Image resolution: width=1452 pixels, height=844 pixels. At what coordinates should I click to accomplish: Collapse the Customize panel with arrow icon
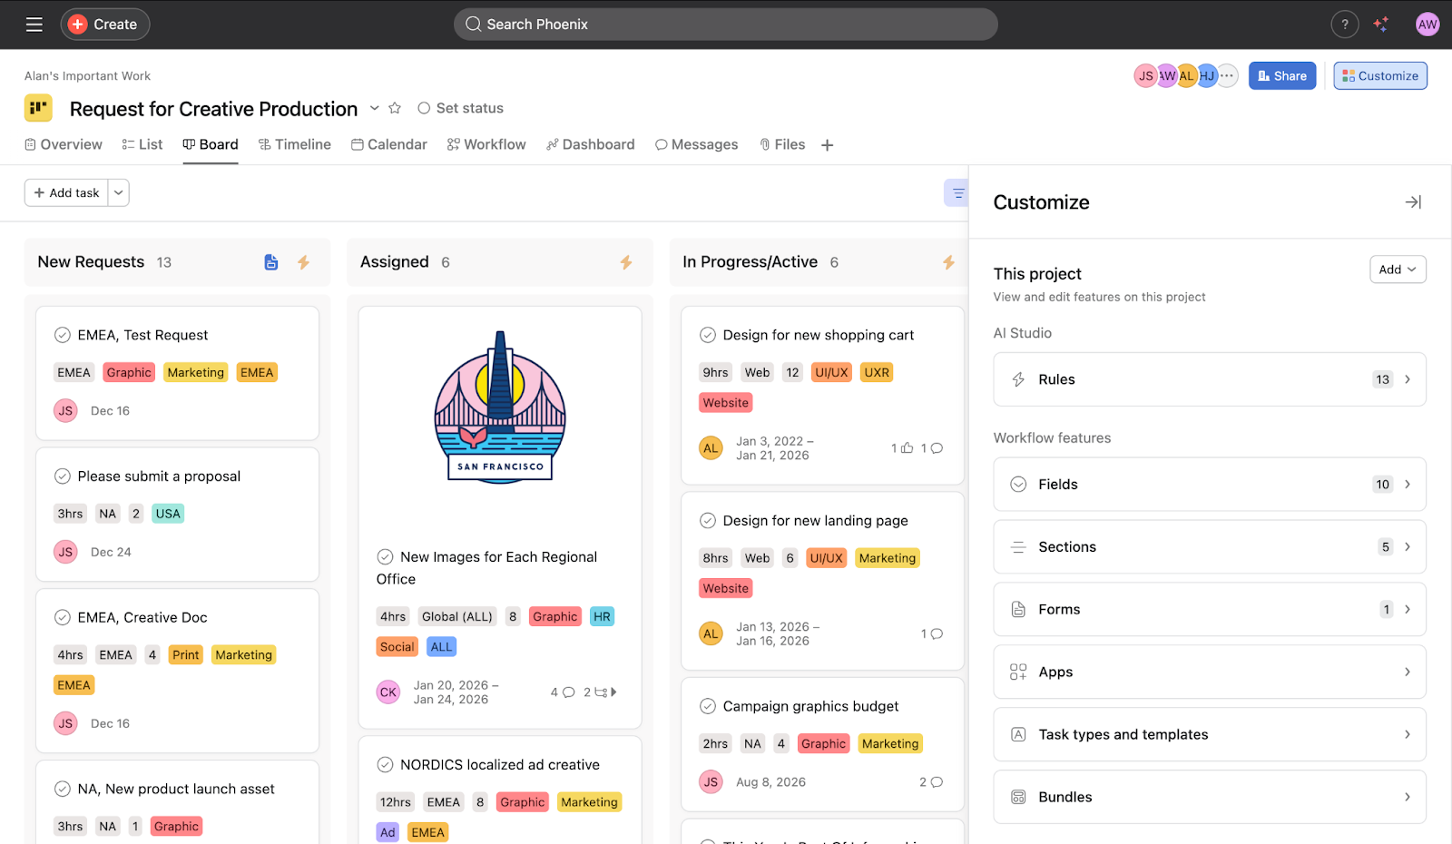[1412, 202]
